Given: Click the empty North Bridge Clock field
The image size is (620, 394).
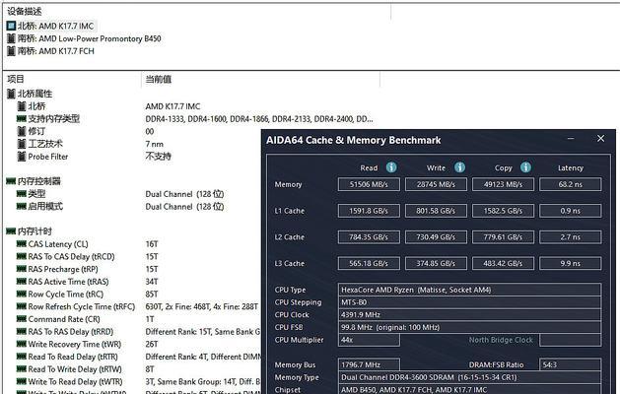Looking at the screenshot, I should [x=570, y=340].
